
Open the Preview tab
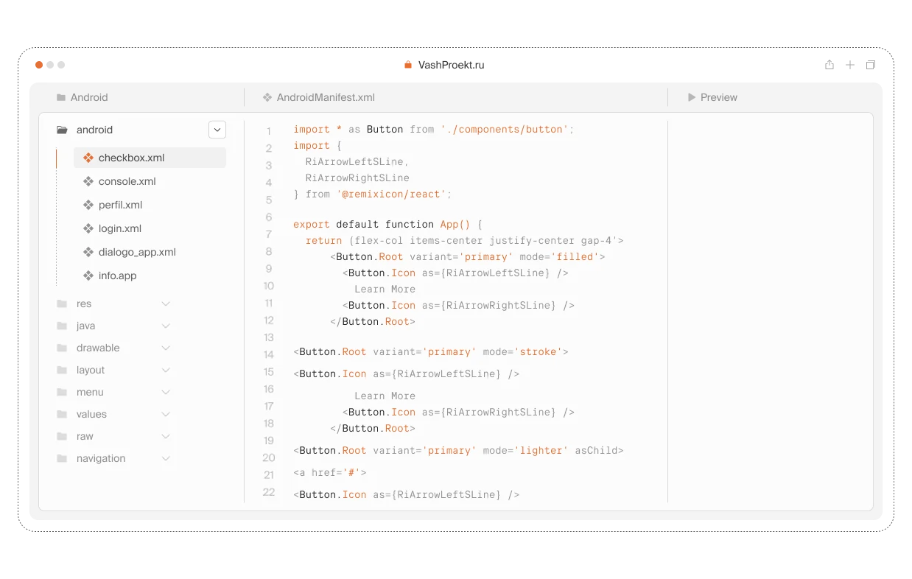coord(712,97)
